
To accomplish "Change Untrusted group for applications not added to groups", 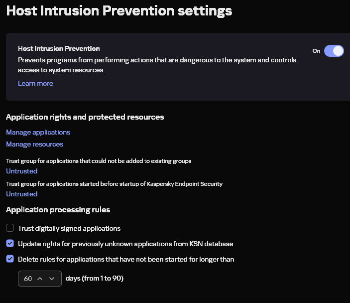I will tap(21, 171).
